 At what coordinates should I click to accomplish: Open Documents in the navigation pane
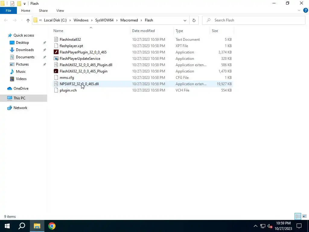point(25,57)
